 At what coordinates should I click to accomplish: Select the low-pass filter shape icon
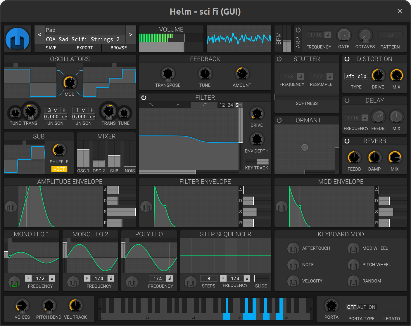pos(152,105)
